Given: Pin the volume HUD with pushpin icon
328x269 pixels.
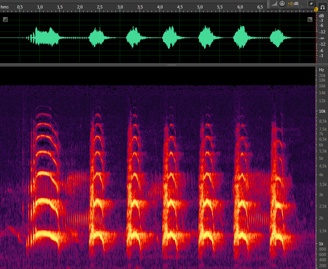Looking at the screenshot, I should 311,4.
